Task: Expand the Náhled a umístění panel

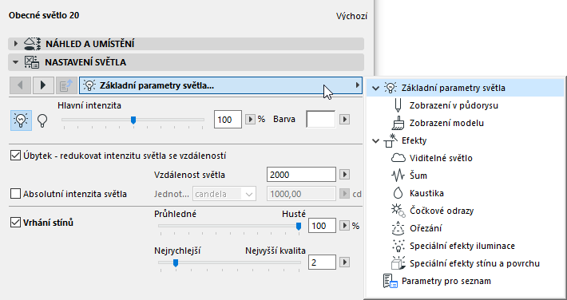Action: coord(15,44)
